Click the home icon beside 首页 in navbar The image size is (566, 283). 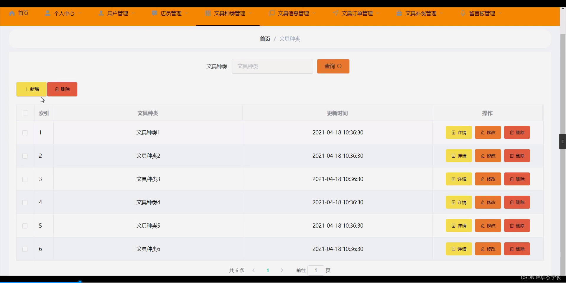12,13
